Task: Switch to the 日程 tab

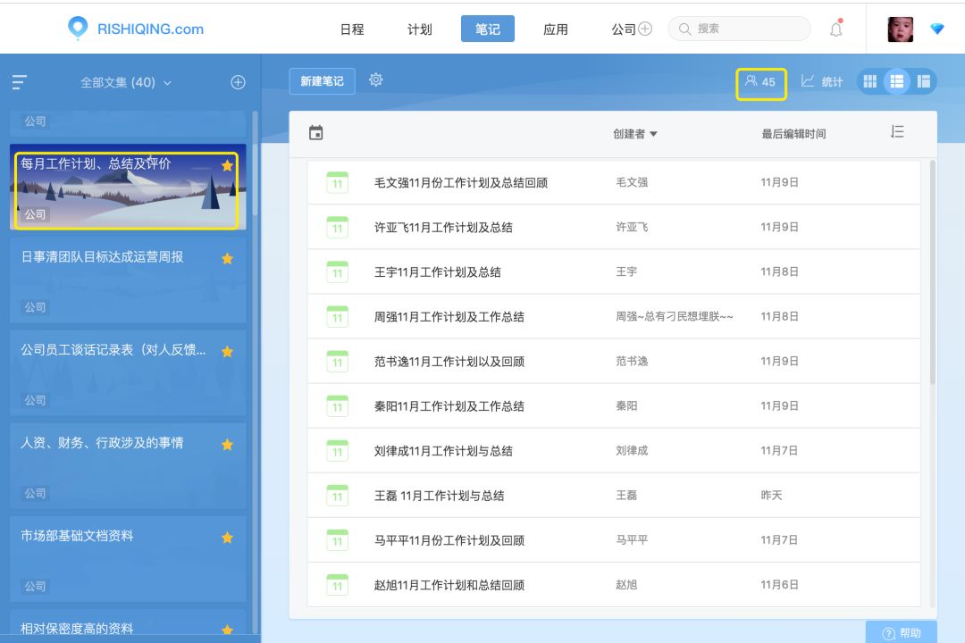Action: pos(351,28)
